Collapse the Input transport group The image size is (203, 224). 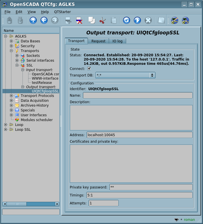tap(22, 70)
